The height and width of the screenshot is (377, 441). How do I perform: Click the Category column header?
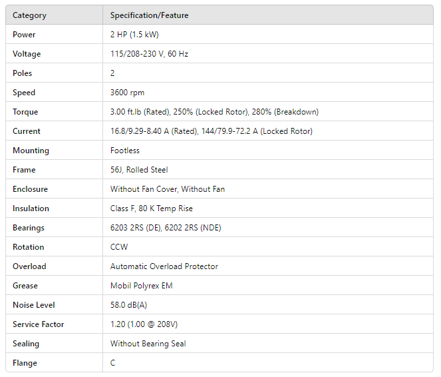pos(29,15)
